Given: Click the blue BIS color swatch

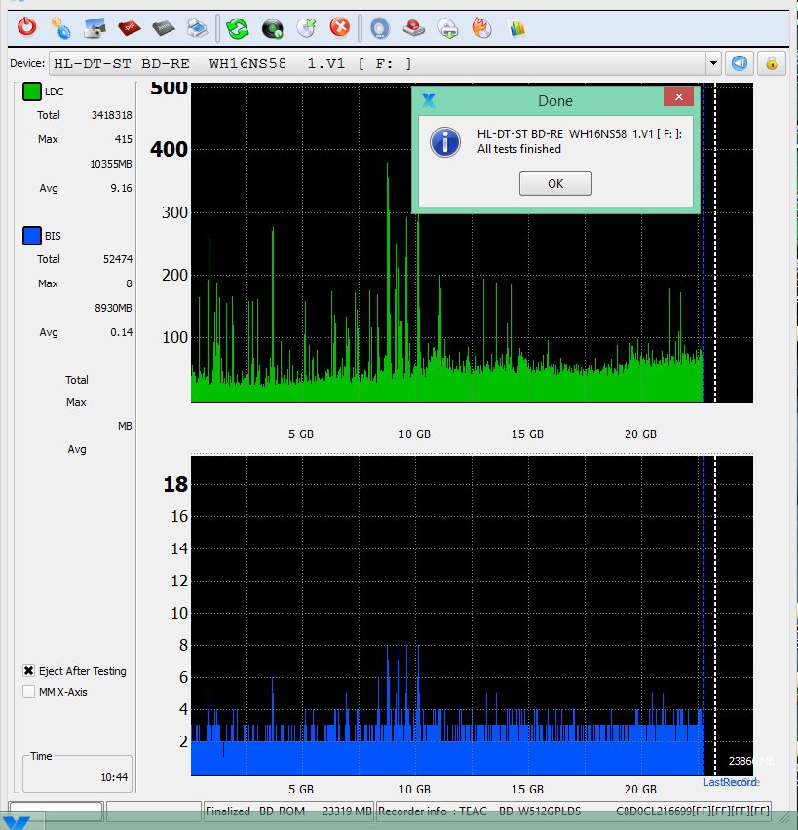Looking at the screenshot, I should pyautogui.click(x=32, y=236).
